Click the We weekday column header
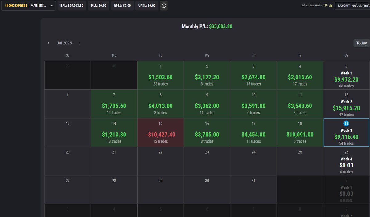 pos(207,55)
